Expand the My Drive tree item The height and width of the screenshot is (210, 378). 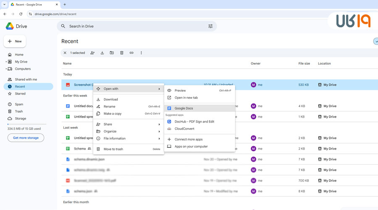pyautogui.click(x=6, y=62)
